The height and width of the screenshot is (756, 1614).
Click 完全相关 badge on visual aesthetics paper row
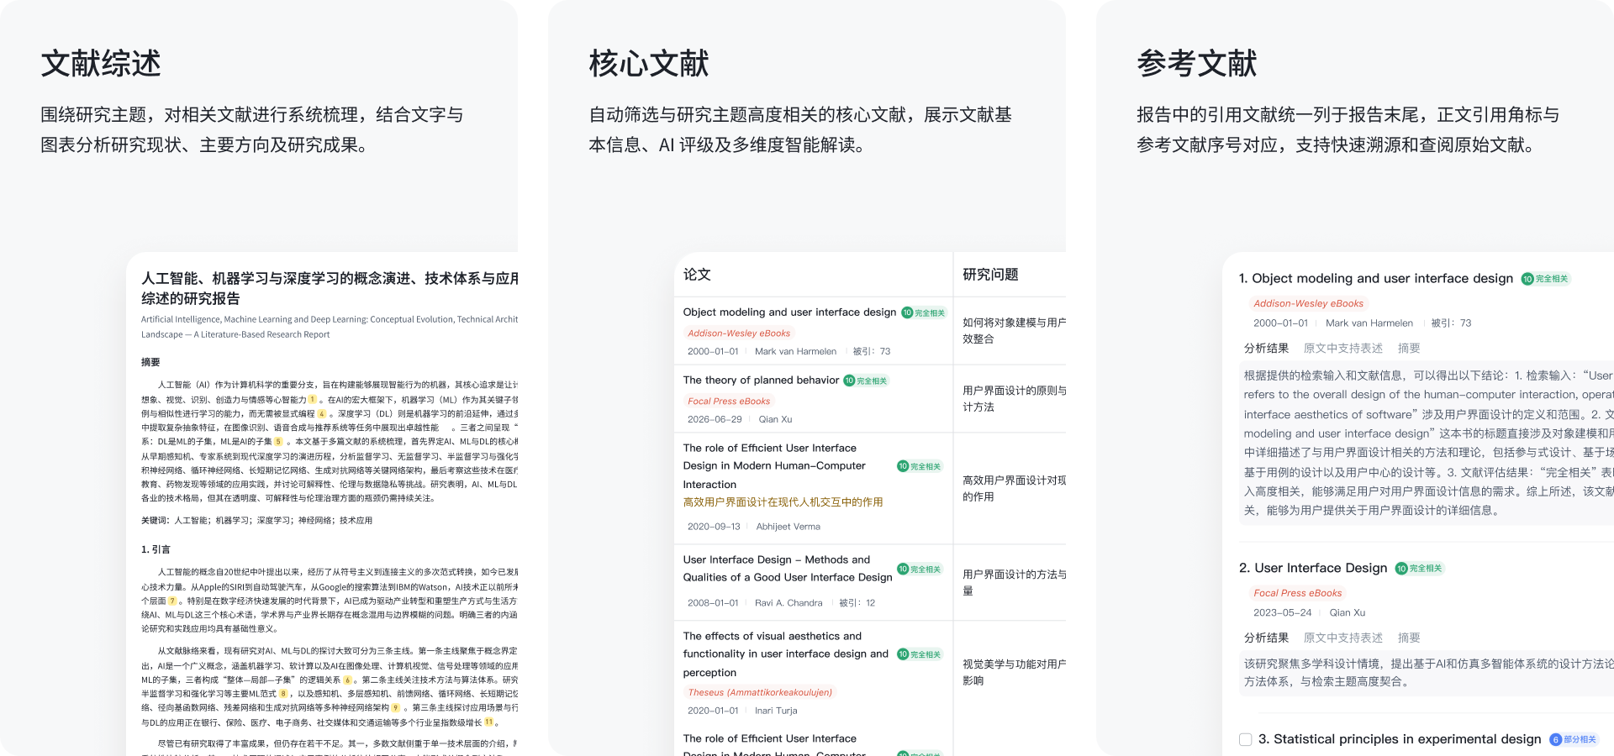coord(919,654)
